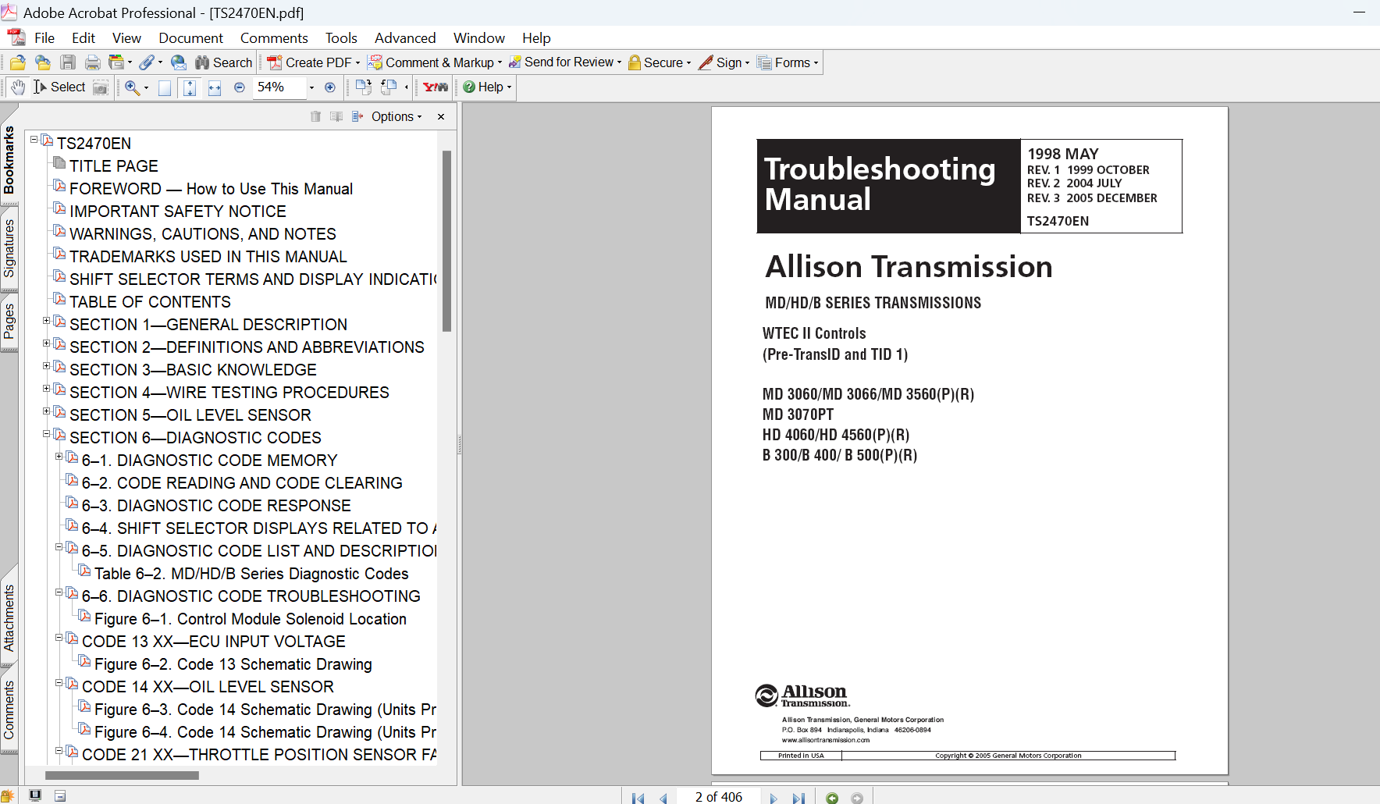
Task: Click the Print icon
Action: [93, 62]
